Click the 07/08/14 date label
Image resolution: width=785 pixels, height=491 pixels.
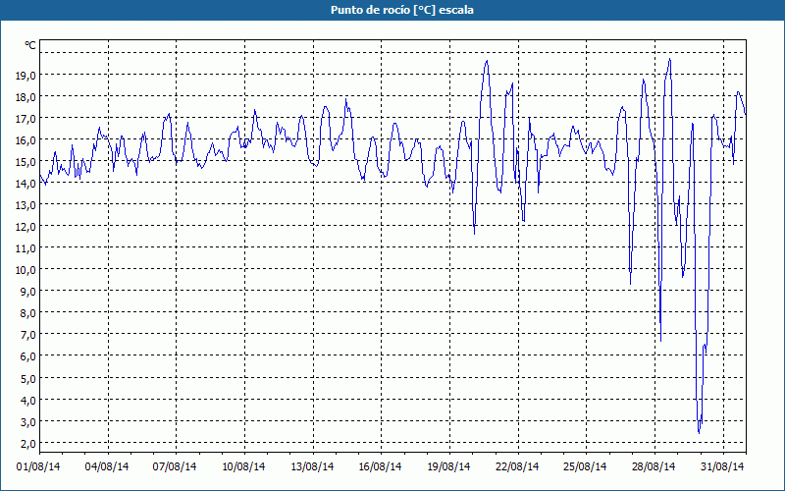(175, 466)
